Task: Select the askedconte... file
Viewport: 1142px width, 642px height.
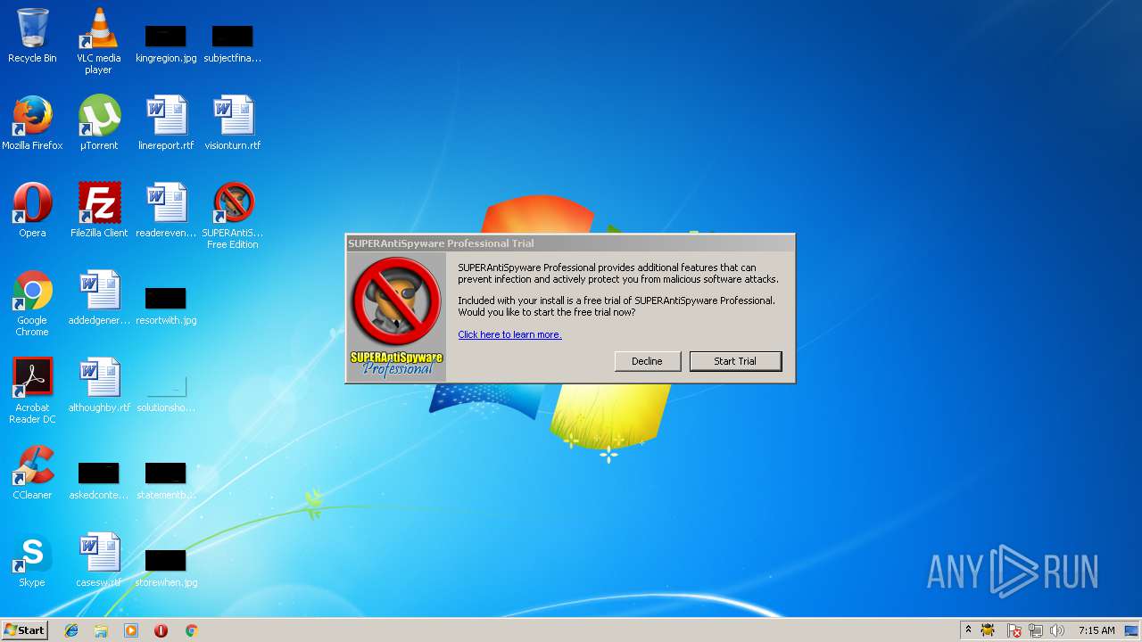Action: pos(99,480)
